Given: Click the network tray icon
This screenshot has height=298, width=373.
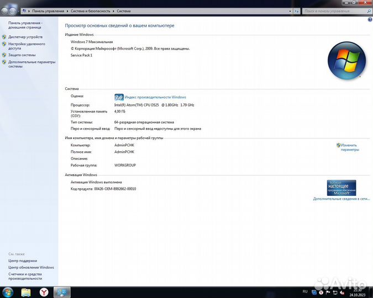Looking at the screenshot, I should [335, 292].
